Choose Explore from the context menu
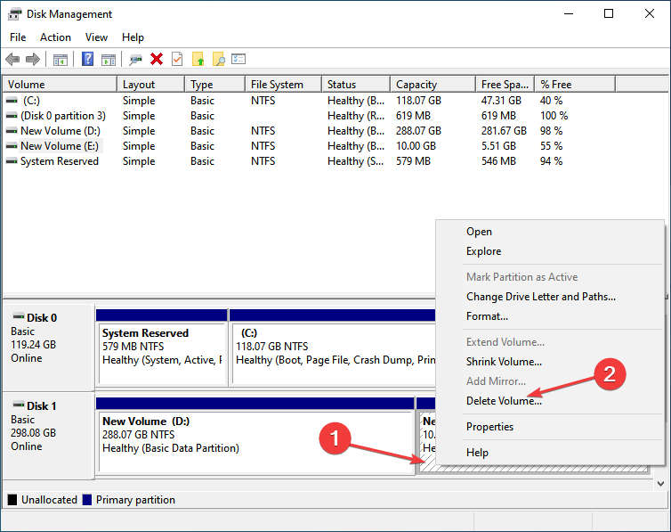Viewport: 671px width, 532px height. [x=483, y=251]
